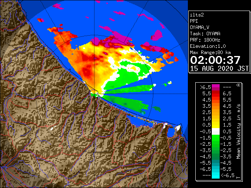The width and height of the screenshot is (251, 188).
Task: Pick the magenta swatch of the velocity scale
Action: 216,87
